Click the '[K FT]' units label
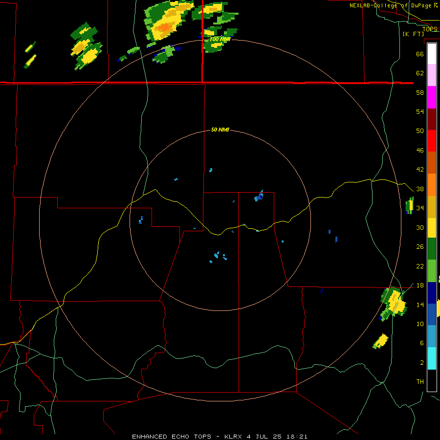This screenshot has width=440, height=440. pos(413,34)
